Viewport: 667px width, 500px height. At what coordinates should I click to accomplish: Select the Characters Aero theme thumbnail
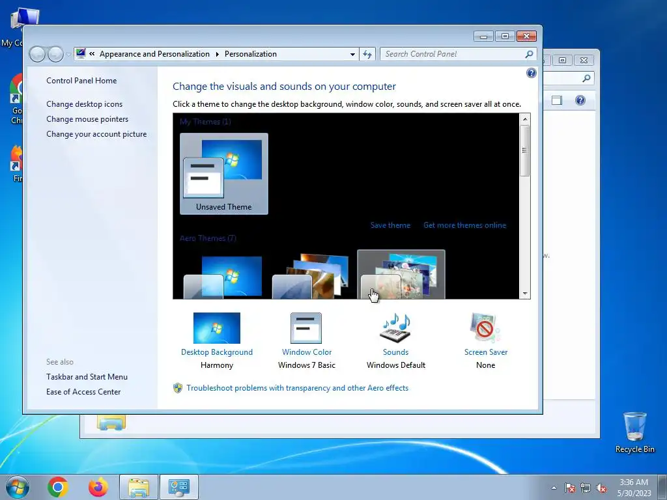pos(401,275)
